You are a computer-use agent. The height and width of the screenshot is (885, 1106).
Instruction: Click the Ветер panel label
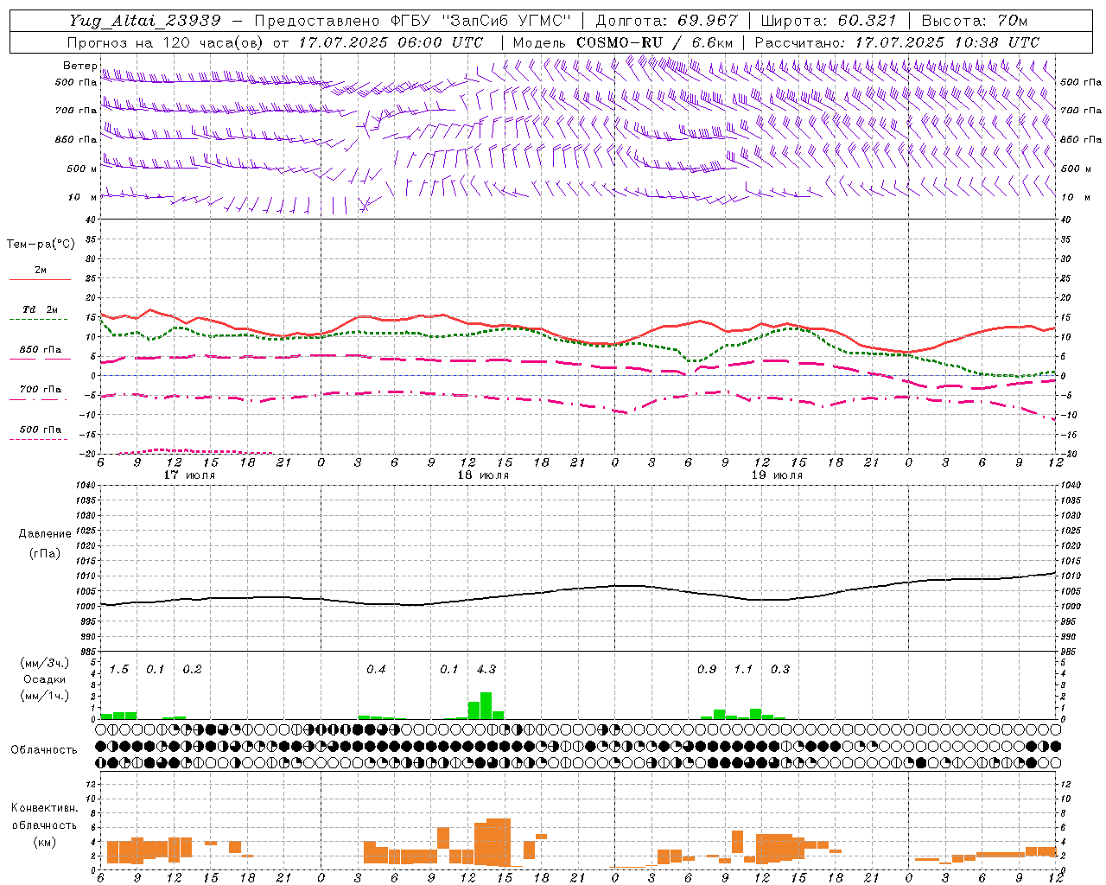pos(79,66)
